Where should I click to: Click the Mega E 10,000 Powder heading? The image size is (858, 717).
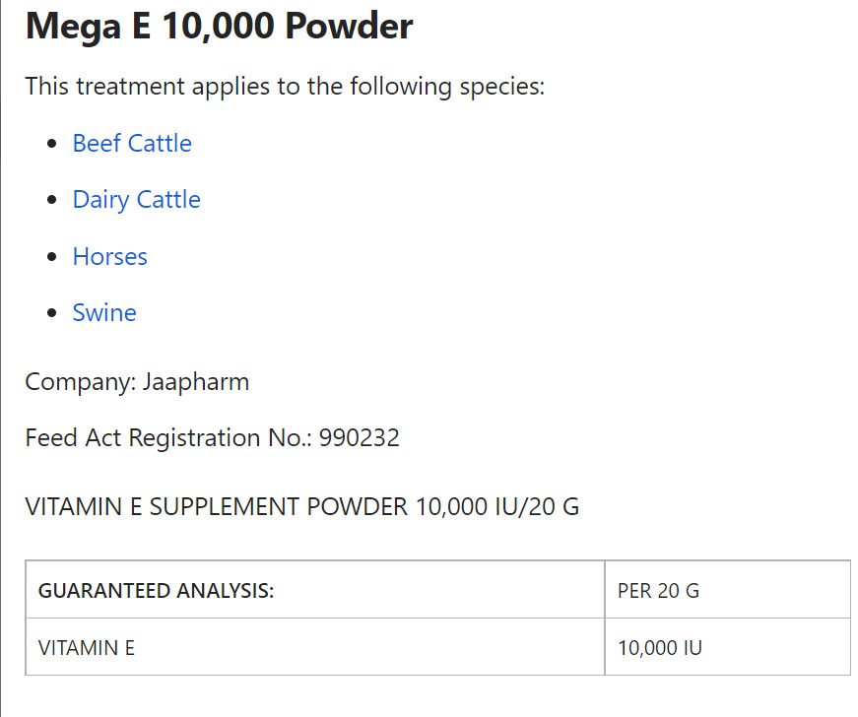[x=219, y=27]
